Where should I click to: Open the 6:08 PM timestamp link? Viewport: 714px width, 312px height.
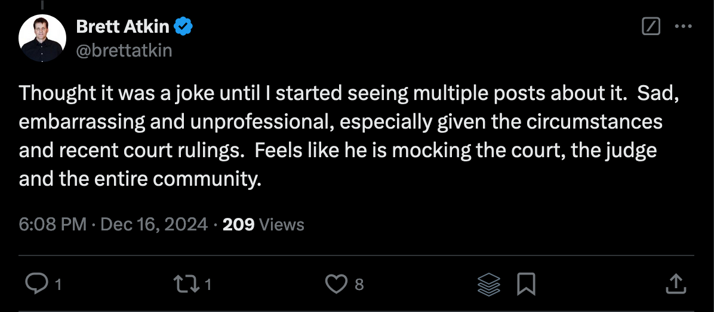(x=53, y=224)
